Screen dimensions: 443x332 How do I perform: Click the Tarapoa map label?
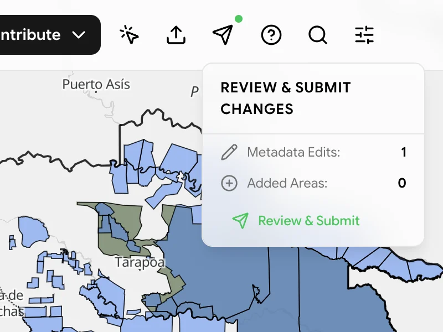(140, 262)
